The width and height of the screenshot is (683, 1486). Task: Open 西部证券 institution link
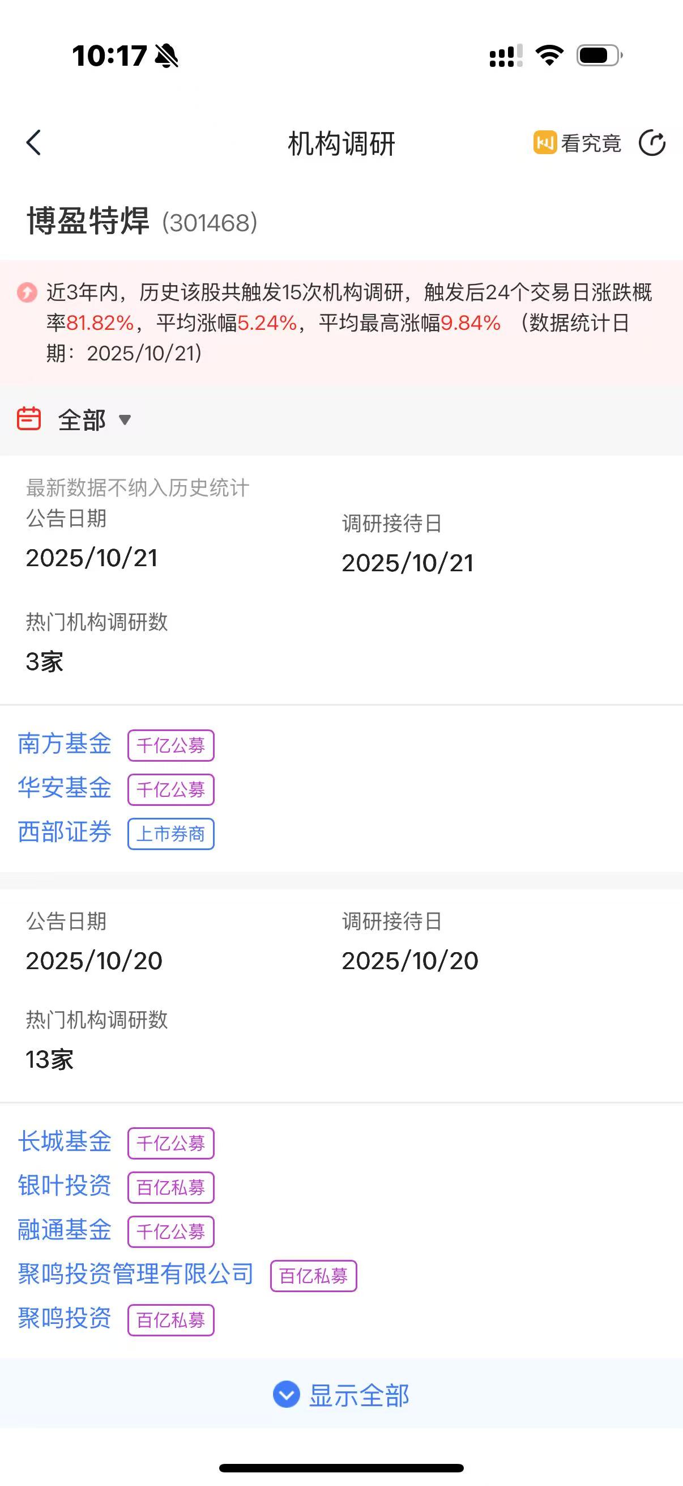coord(65,833)
